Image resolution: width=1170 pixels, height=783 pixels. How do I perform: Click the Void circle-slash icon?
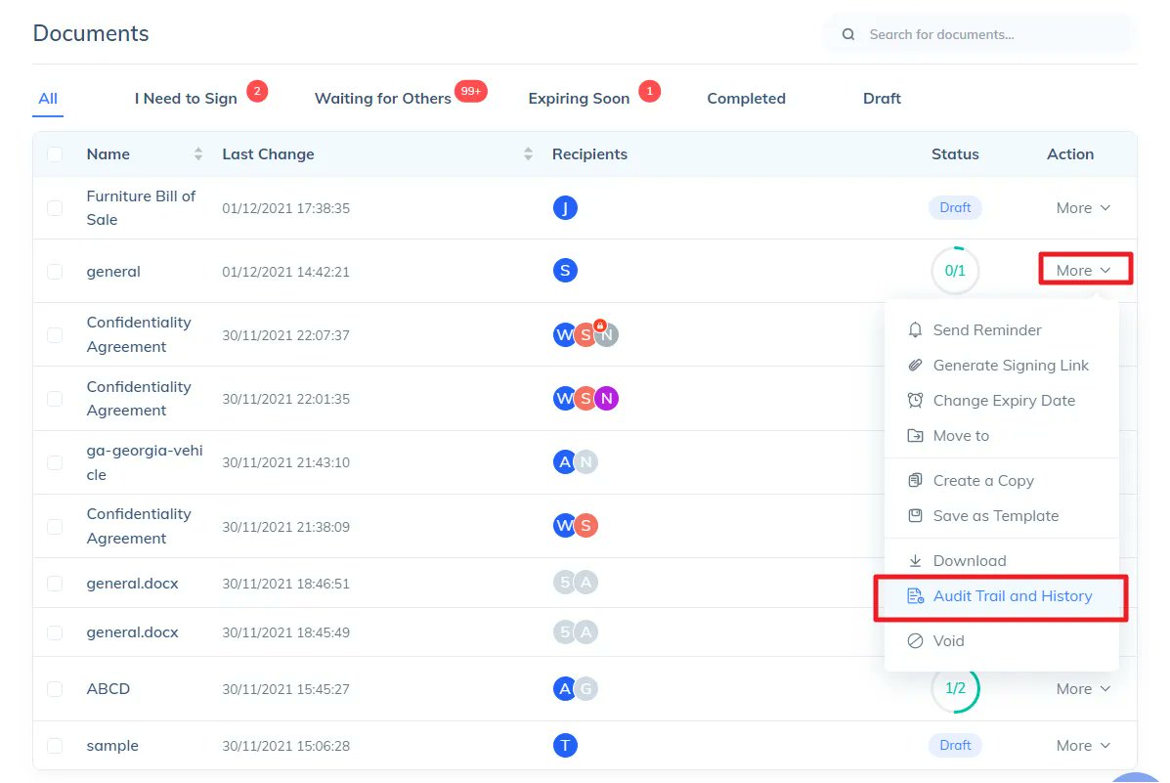[x=915, y=640]
